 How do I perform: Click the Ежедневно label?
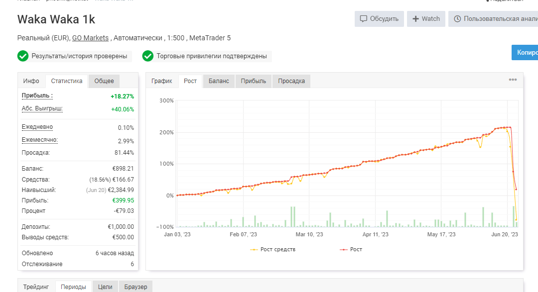tap(37, 127)
